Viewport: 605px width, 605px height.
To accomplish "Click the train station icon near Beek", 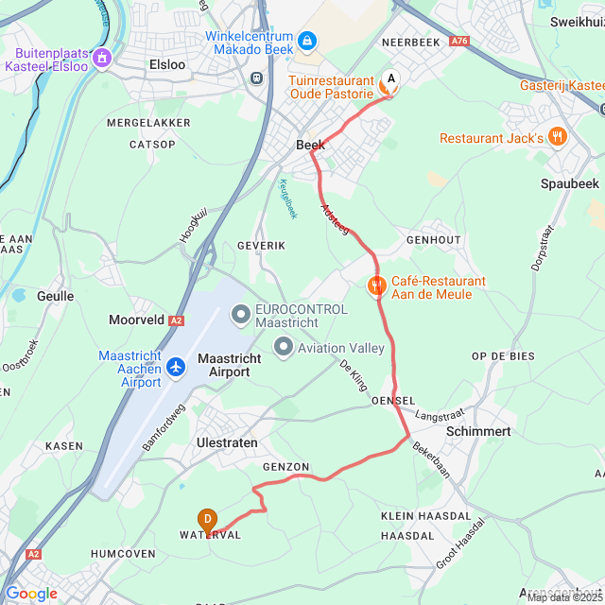I will 256,78.
